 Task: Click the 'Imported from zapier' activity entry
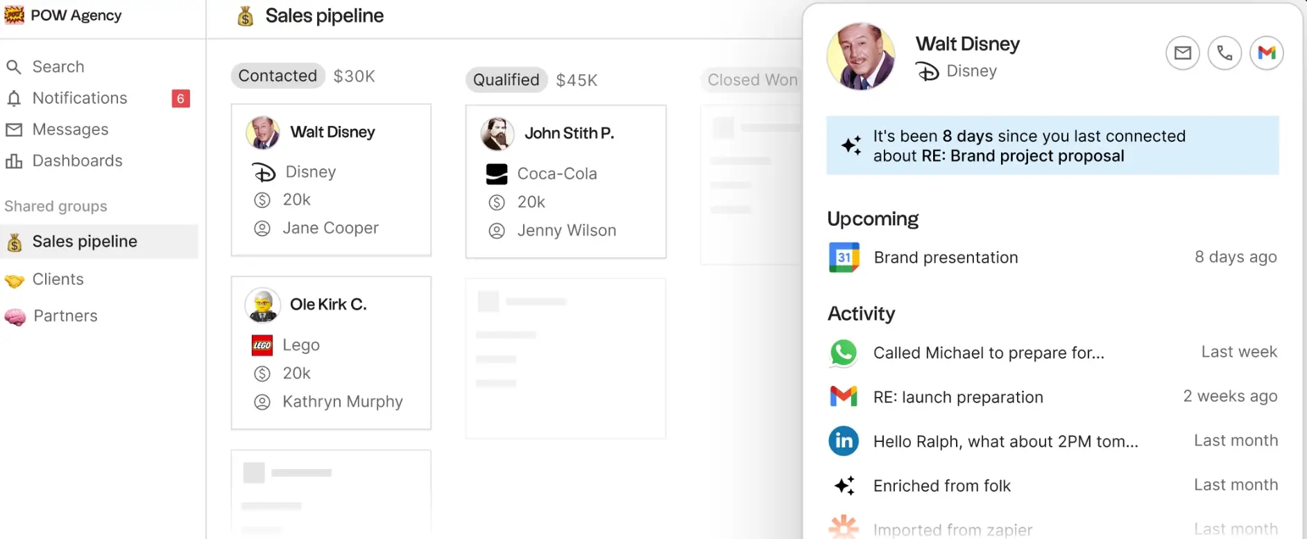pyautogui.click(x=1053, y=529)
